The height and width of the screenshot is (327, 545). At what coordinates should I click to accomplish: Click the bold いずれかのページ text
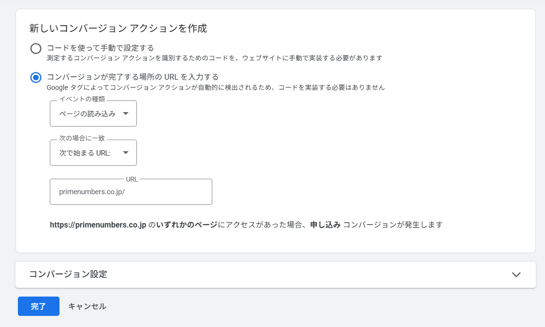187,225
